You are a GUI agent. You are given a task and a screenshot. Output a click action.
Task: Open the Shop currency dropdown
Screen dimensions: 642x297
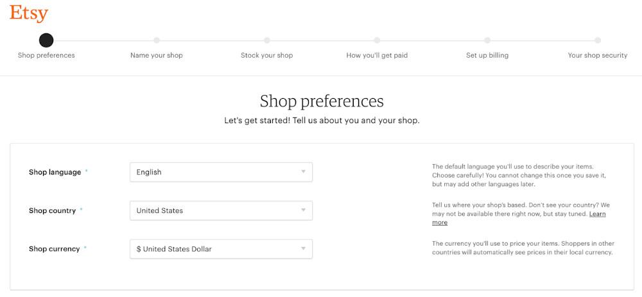pos(221,249)
